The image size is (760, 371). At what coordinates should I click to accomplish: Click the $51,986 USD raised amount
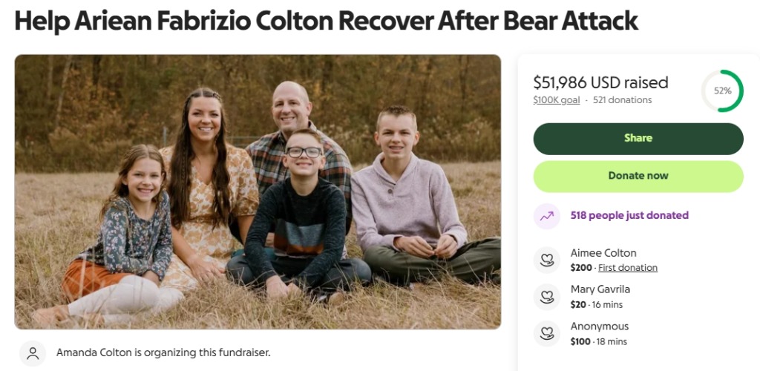point(600,82)
